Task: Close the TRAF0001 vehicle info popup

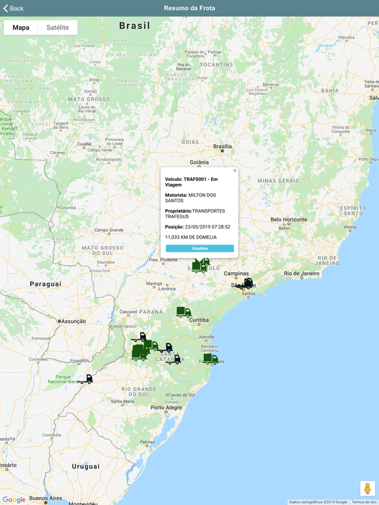Action: [235, 171]
